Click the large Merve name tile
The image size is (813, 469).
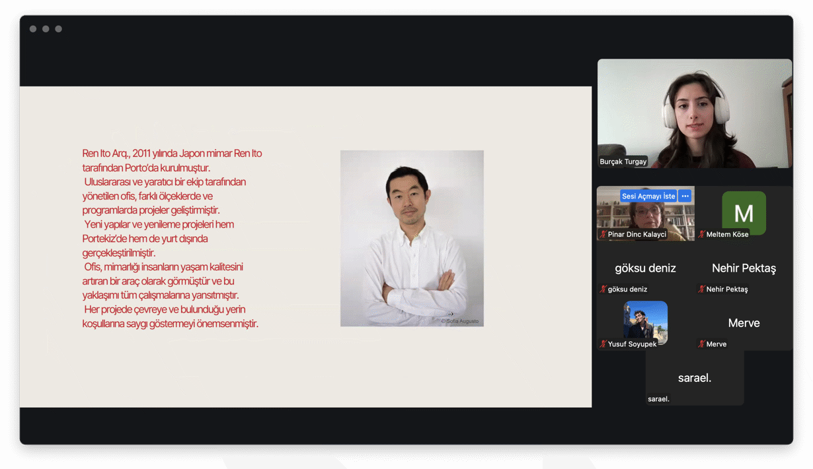click(744, 323)
